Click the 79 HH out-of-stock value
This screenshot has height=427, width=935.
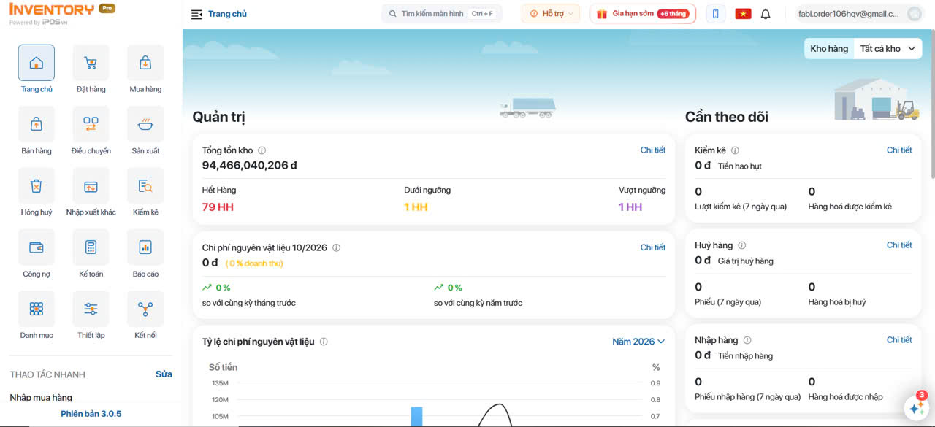tap(218, 207)
